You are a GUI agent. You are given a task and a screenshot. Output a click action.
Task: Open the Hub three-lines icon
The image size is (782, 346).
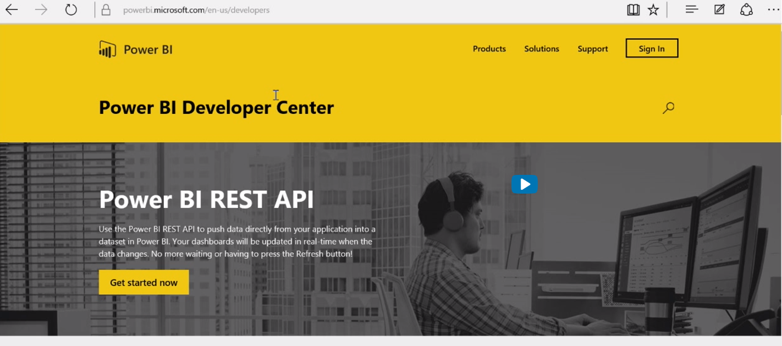click(x=692, y=9)
